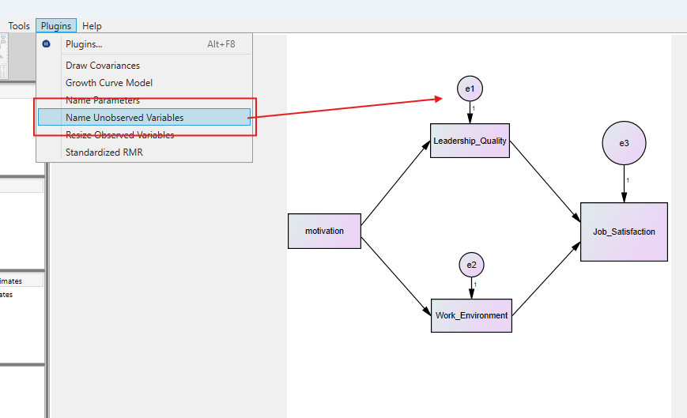Click the e3 error variable circle
Viewport: 687px width, 418px height.
(x=624, y=143)
